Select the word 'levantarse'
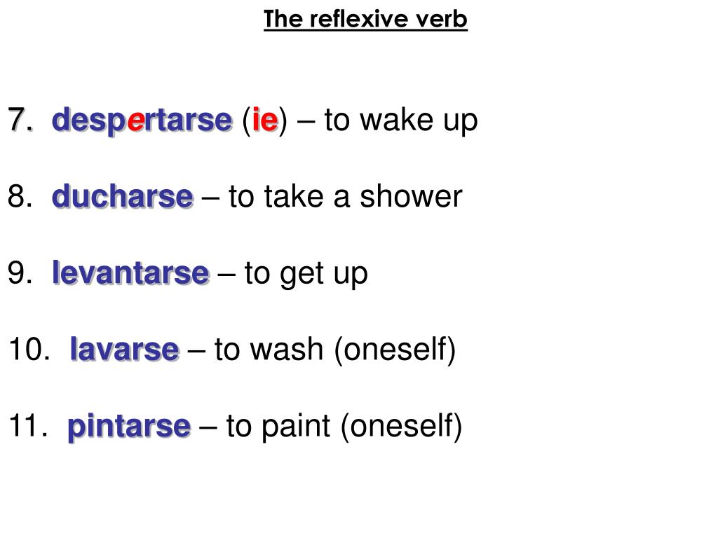718x538 pixels. tap(130, 273)
